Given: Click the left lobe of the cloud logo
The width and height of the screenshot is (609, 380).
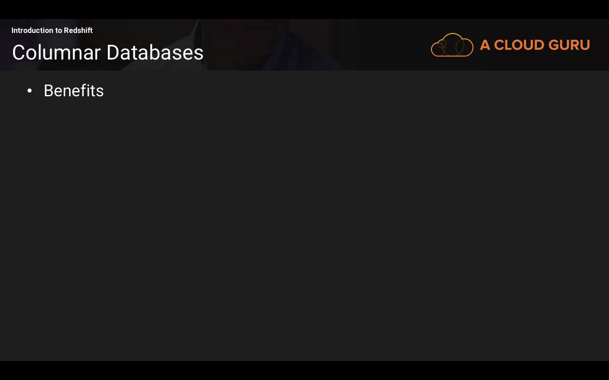Looking at the screenshot, I should pos(440,47).
